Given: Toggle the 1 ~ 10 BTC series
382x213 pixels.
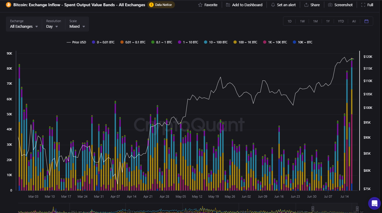Looking at the screenshot, I should (188, 42).
